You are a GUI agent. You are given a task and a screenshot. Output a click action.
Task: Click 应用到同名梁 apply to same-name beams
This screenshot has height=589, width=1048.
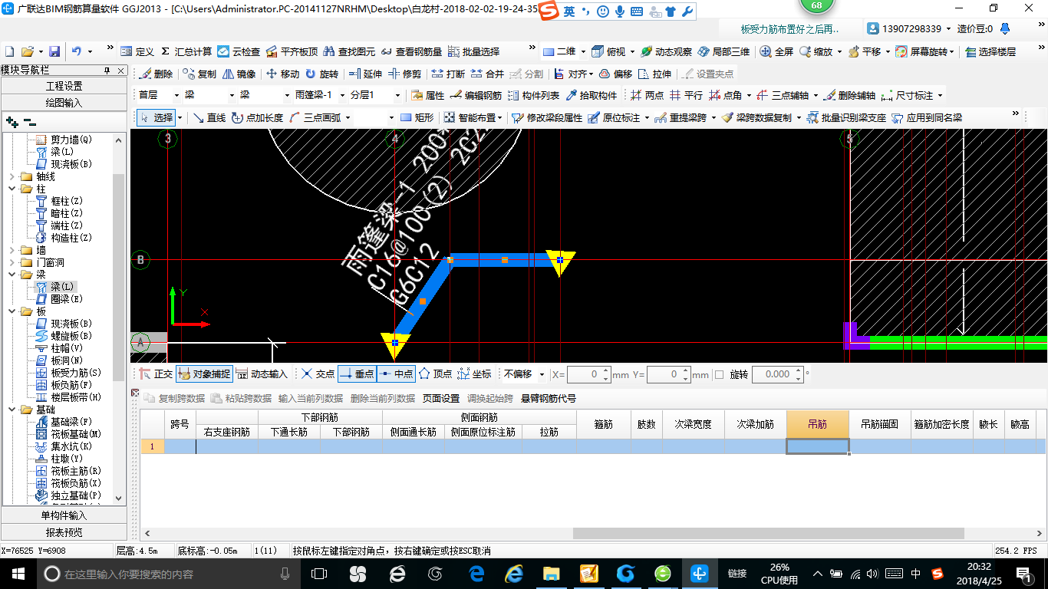point(927,117)
